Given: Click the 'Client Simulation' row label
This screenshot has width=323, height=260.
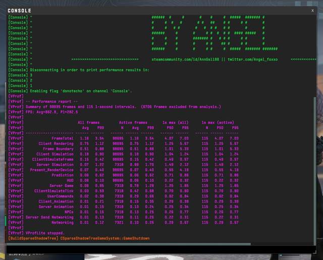Looking at the screenshot, I should (55, 154).
